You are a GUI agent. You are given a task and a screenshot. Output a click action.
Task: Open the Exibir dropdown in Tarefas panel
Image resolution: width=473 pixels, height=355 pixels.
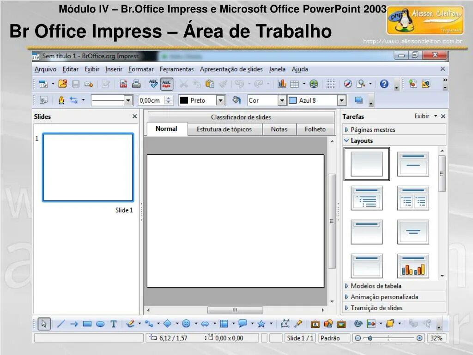[x=425, y=116]
